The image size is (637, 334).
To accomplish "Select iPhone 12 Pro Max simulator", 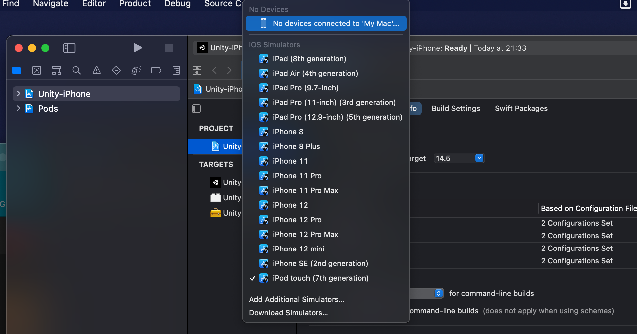I will coord(305,234).
